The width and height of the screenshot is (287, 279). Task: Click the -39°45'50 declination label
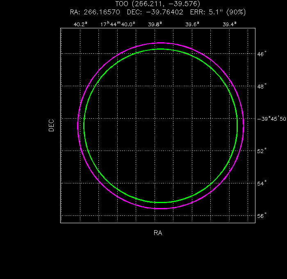pos(271,119)
